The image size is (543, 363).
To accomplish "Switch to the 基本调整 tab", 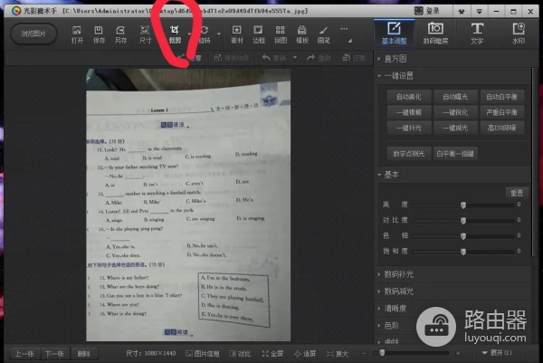I will (x=394, y=33).
